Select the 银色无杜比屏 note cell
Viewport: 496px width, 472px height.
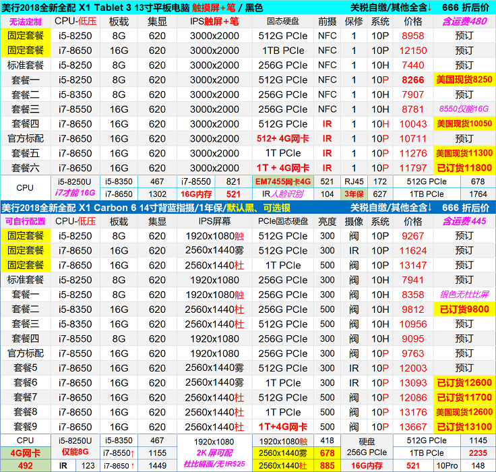pos(464,295)
